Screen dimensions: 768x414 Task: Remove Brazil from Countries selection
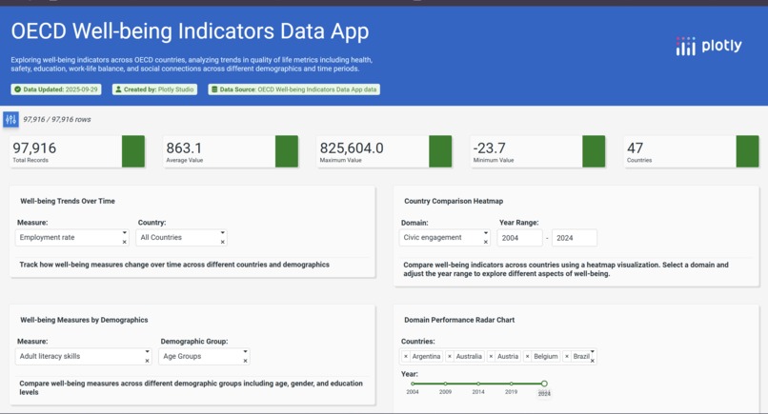click(x=567, y=356)
